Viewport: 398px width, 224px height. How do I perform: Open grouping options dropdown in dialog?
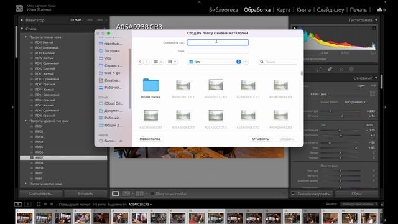tap(172, 62)
